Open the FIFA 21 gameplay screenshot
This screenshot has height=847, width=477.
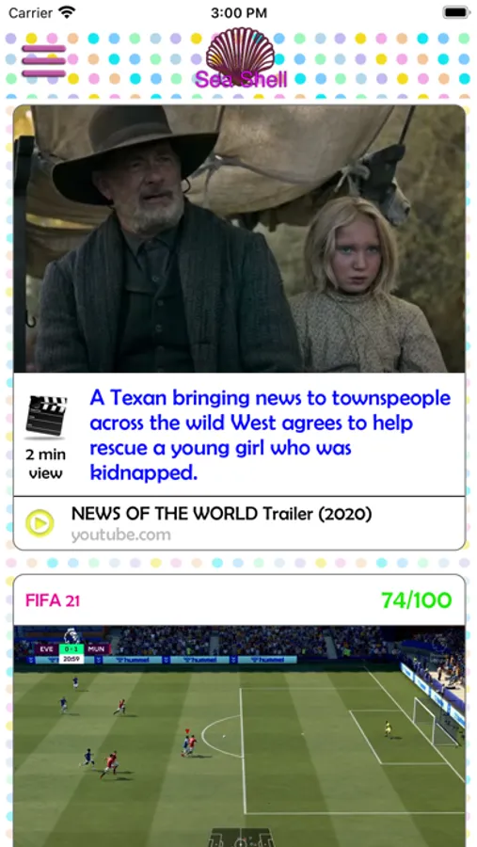pos(239,736)
